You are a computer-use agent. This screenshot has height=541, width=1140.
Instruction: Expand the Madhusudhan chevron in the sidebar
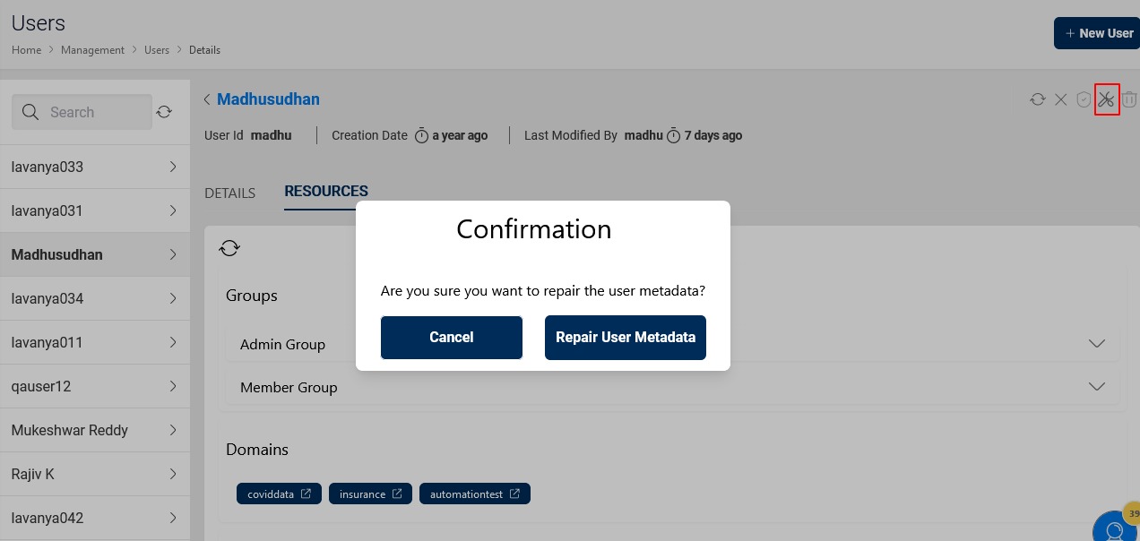173,254
